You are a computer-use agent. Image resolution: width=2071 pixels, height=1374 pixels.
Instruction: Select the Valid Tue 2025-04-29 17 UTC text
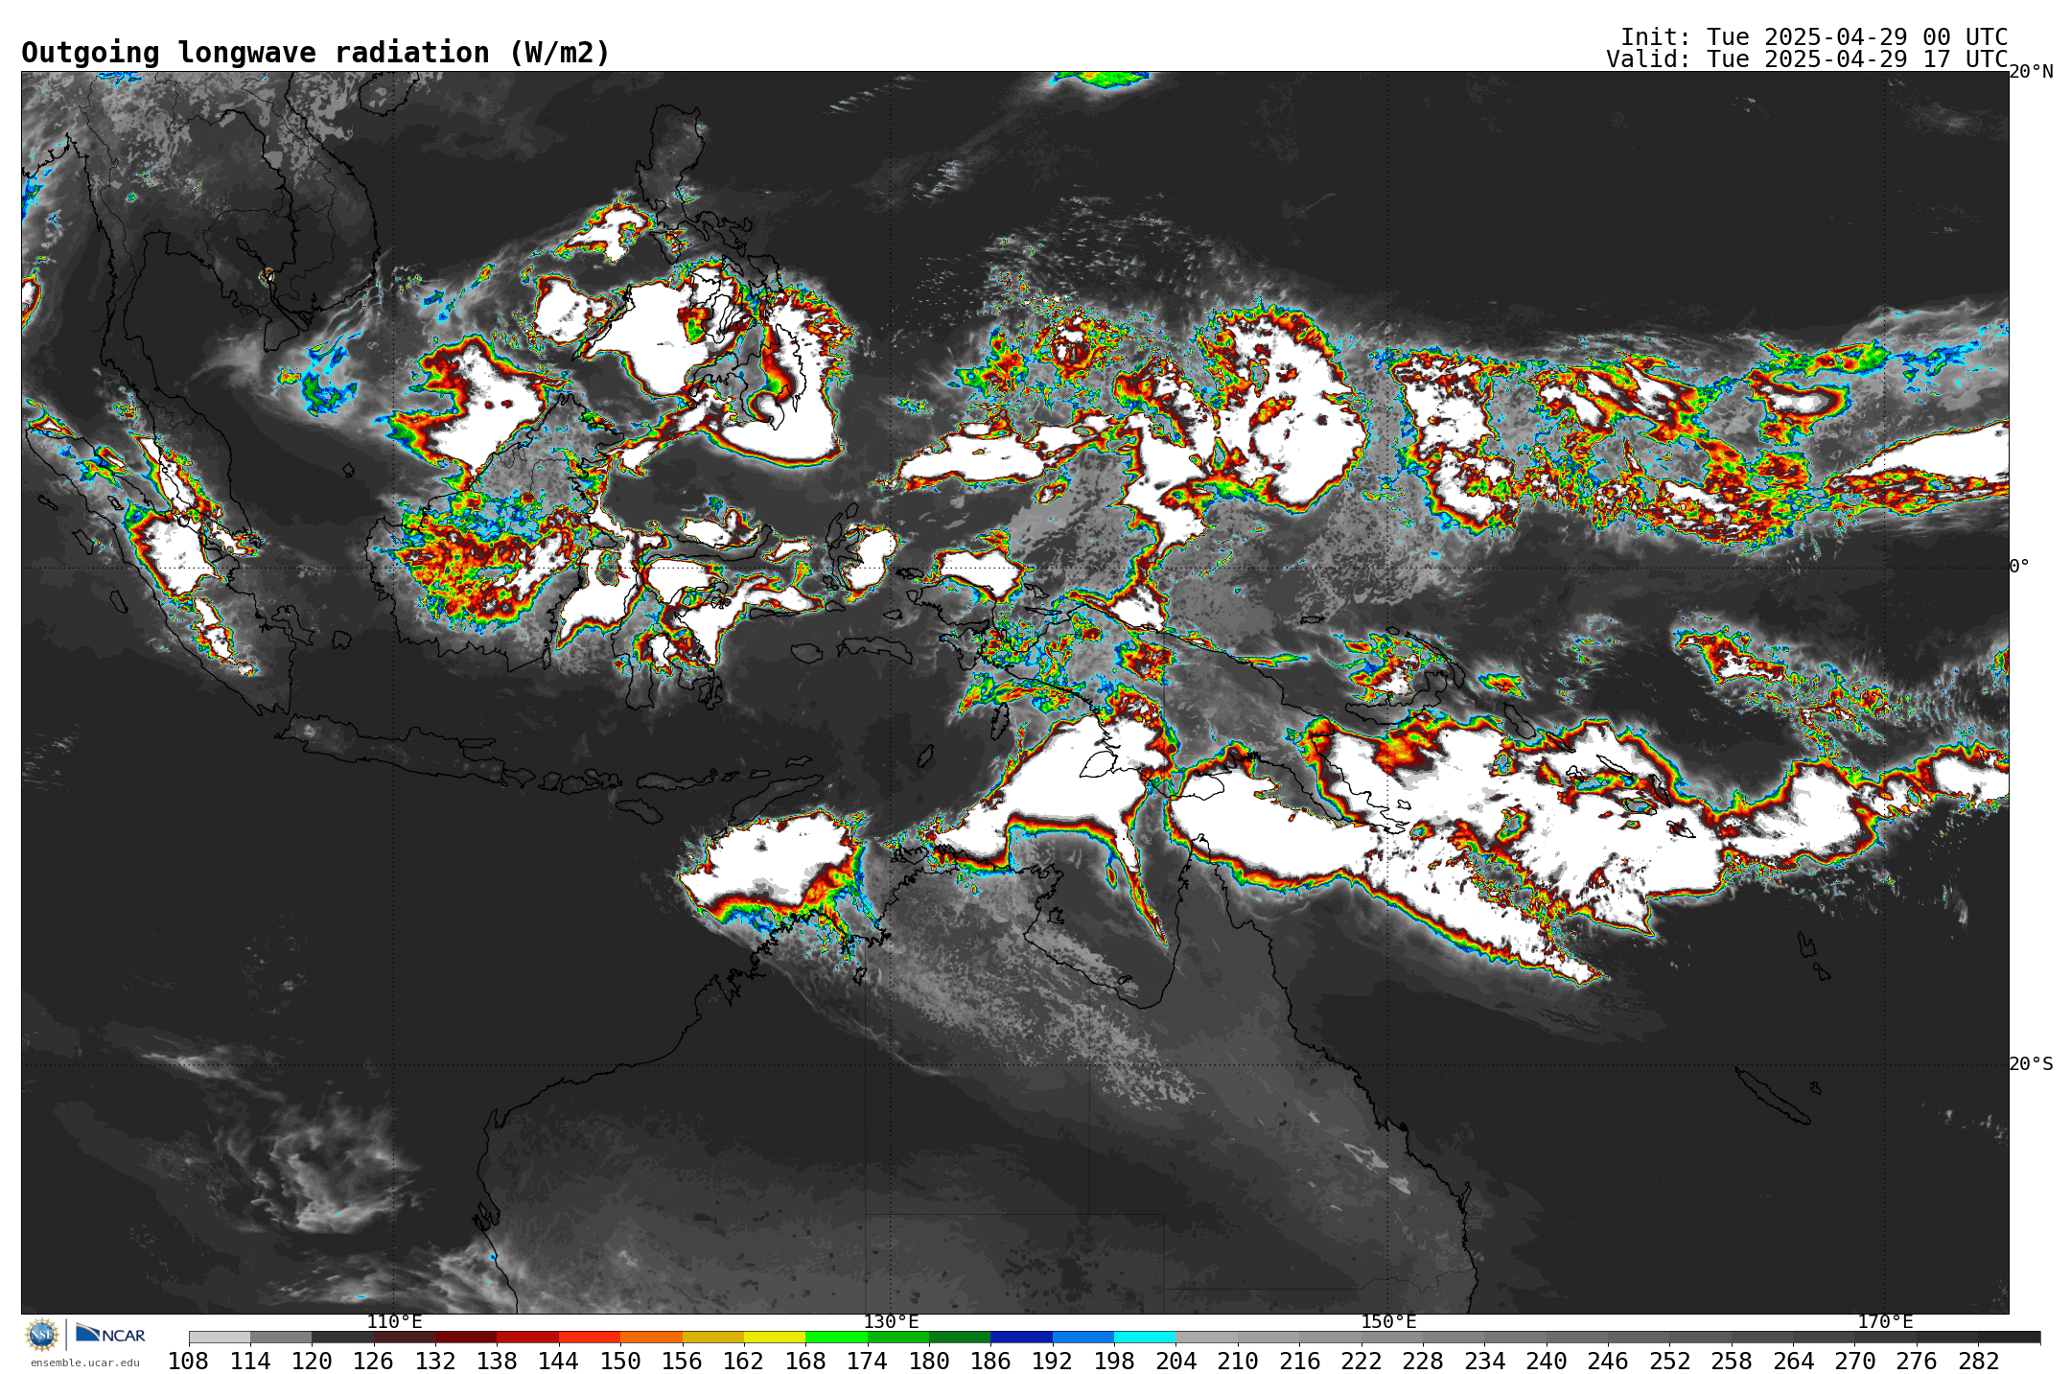[x=1807, y=59]
